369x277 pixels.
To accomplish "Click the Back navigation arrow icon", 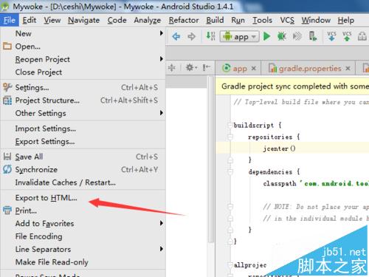I will (176, 37).
